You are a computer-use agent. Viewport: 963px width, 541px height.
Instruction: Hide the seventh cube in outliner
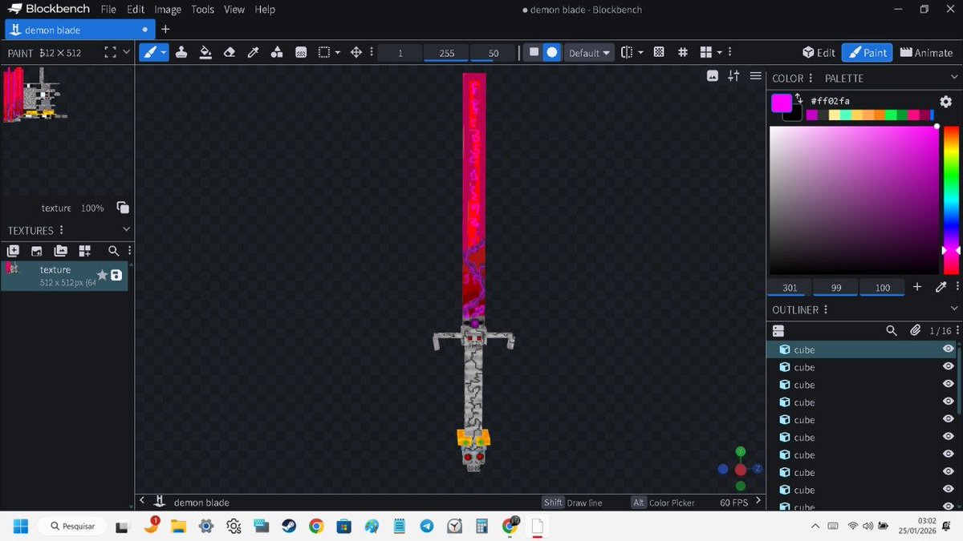tap(948, 455)
